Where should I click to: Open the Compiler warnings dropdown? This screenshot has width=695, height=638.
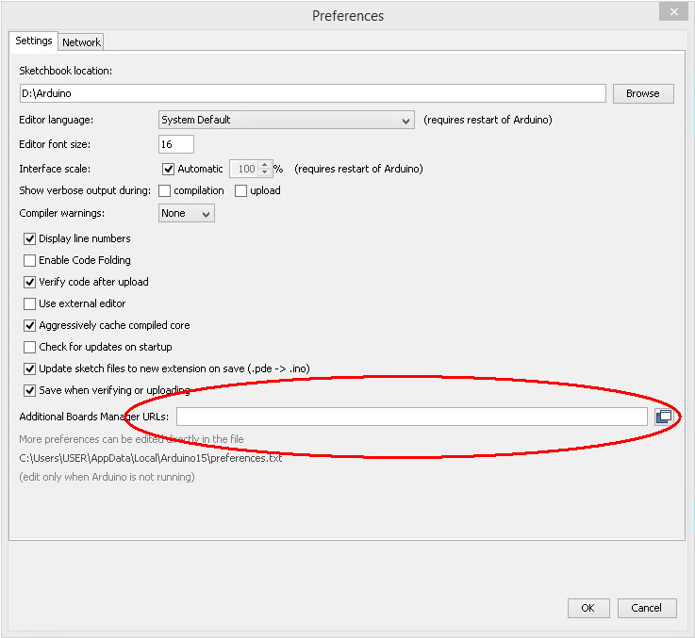(187, 214)
